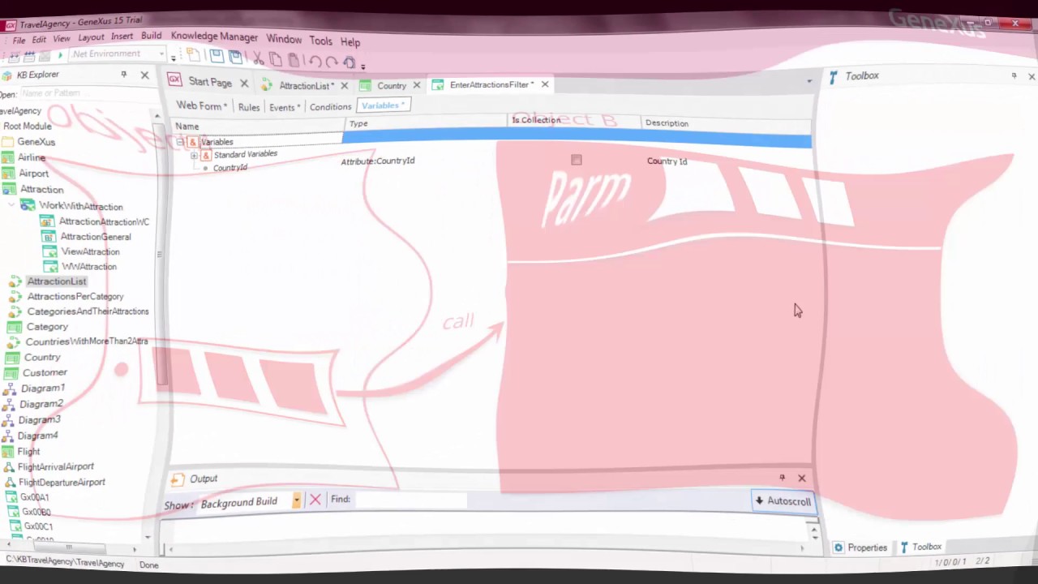
Task: Close the Output panel
Action: pos(802,478)
